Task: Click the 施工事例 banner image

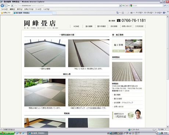Action: [127, 46]
